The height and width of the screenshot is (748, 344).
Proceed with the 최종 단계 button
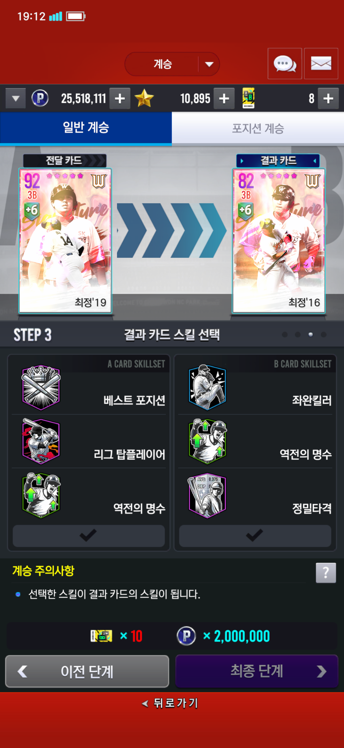(257, 671)
